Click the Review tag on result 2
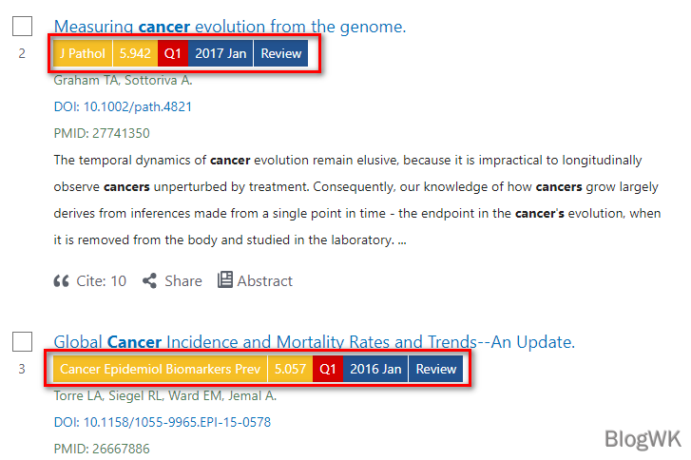 click(x=281, y=54)
